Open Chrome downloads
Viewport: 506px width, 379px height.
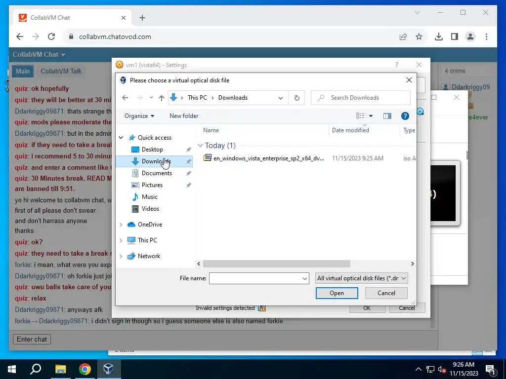(x=439, y=37)
